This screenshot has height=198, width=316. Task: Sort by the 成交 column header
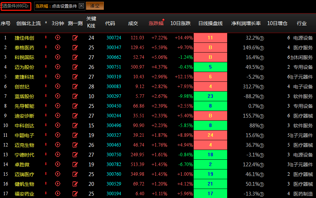tap(133, 23)
